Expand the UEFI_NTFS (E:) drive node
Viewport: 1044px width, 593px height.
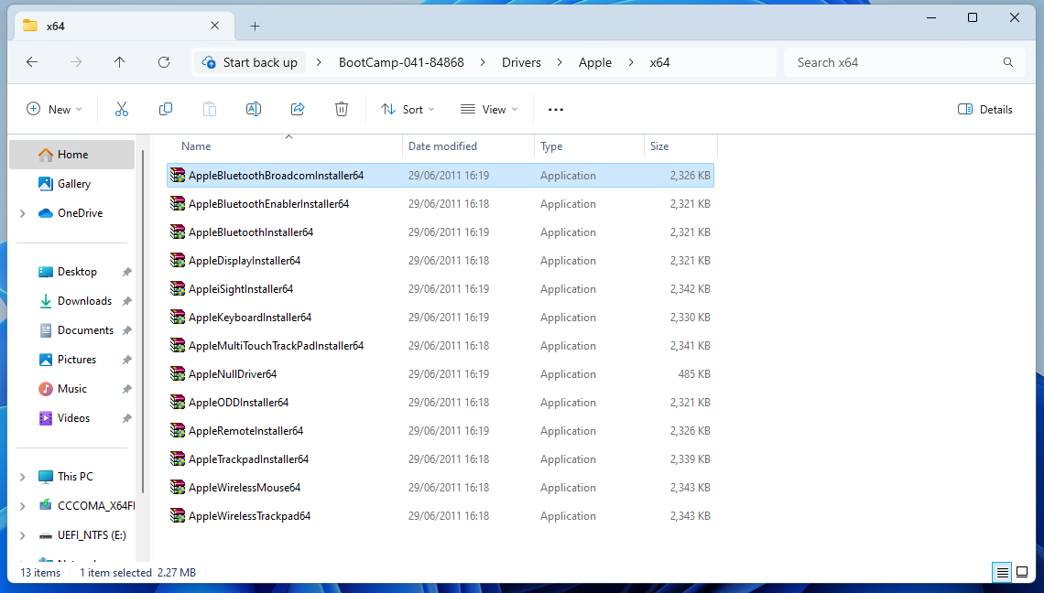(x=23, y=535)
